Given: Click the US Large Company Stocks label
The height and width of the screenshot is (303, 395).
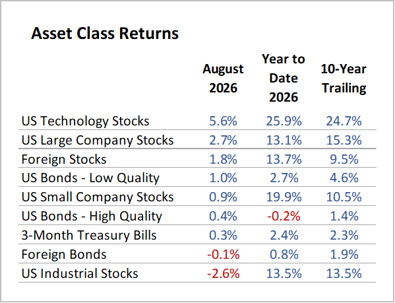Looking at the screenshot, I should point(98,140).
